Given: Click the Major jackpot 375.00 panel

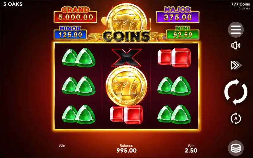Looking at the screenshot, I should [x=178, y=15].
